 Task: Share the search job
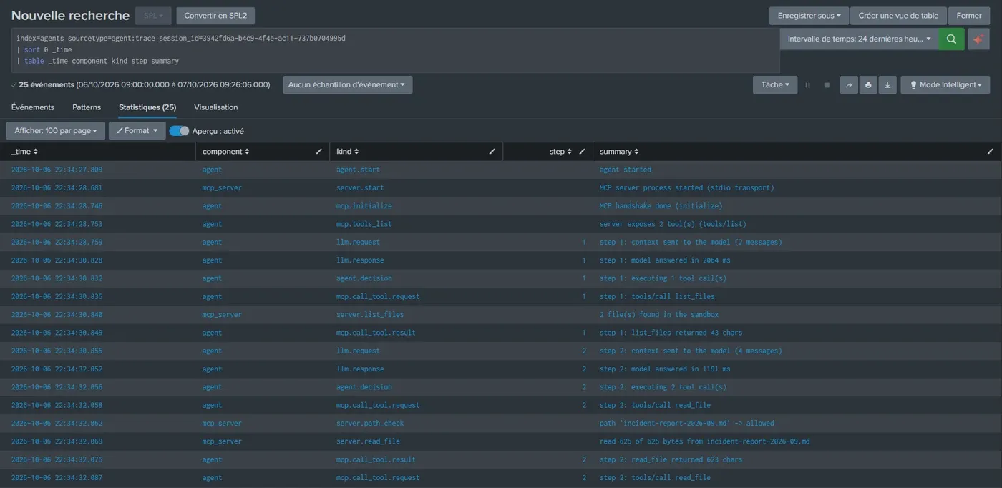tap(849, 85)
